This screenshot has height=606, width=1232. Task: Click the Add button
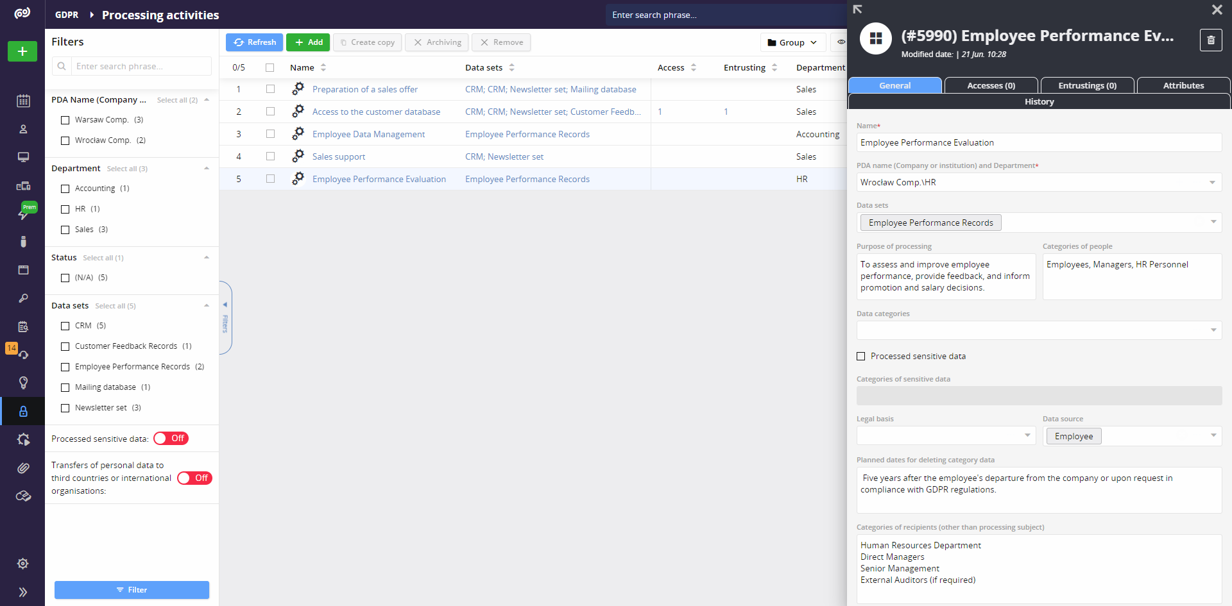tap(309, 42)
